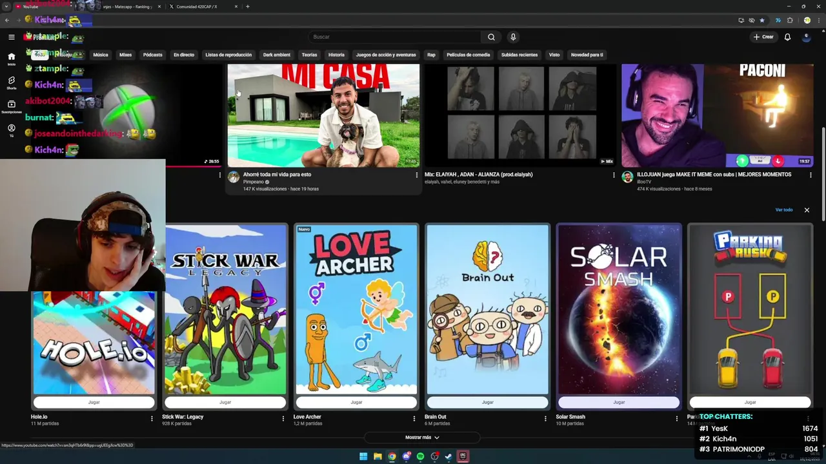This screenshot has height=464, width=826.
Task: Go back with the browser back arrow
Action: pos(7,20)
